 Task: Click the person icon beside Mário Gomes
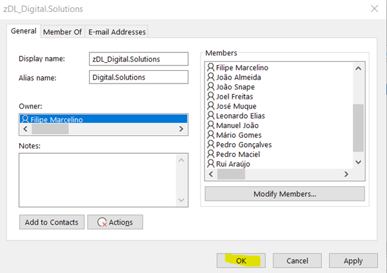[210, 135]
